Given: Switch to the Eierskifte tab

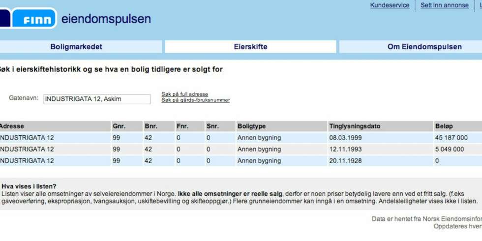Looking at the screenshot, I should 250,47.
